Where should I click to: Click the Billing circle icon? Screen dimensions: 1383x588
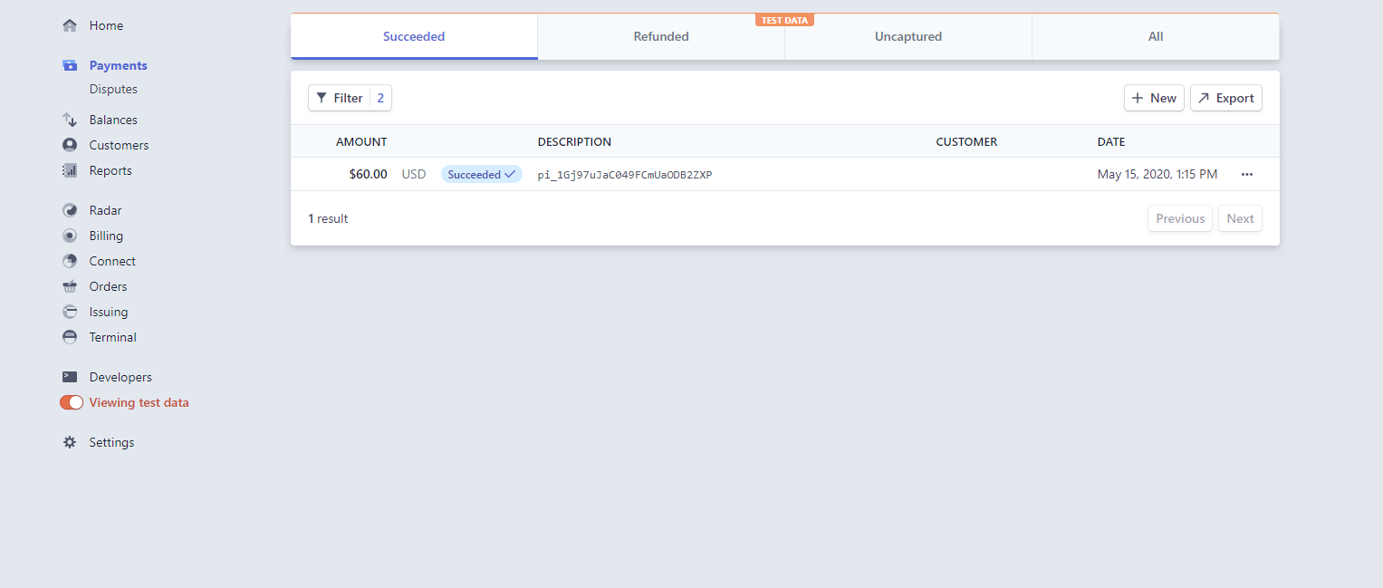(70, 236)
